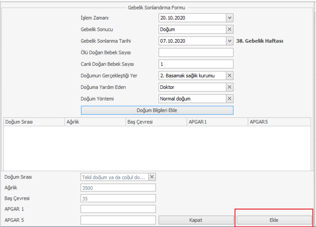
Task: Click the Canlı Doğan Bebek Sayısı field
Action: [x=196, y=64]
